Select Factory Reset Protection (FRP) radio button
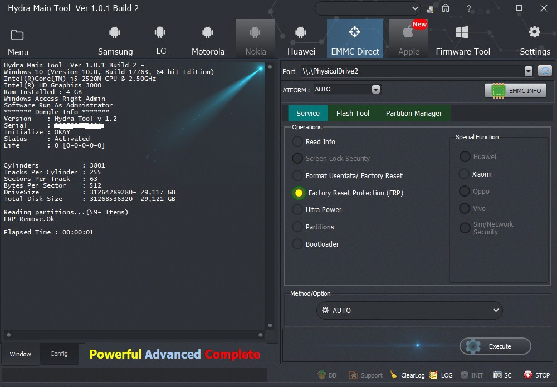The image size is (557, 387). tap(299, 193)
